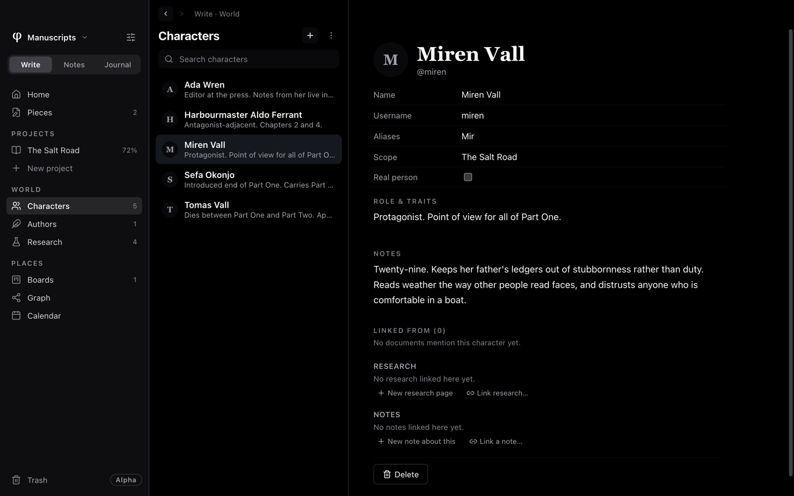Click New research page link
The width and height of the screenshot is (794, 496).
415,393
